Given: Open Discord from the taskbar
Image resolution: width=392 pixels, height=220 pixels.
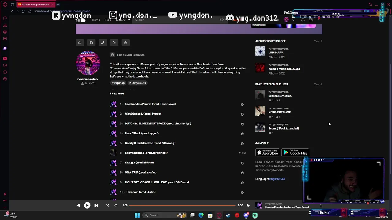Looking at the screenshot, I should pyautogui.click(x=246, y=215).
